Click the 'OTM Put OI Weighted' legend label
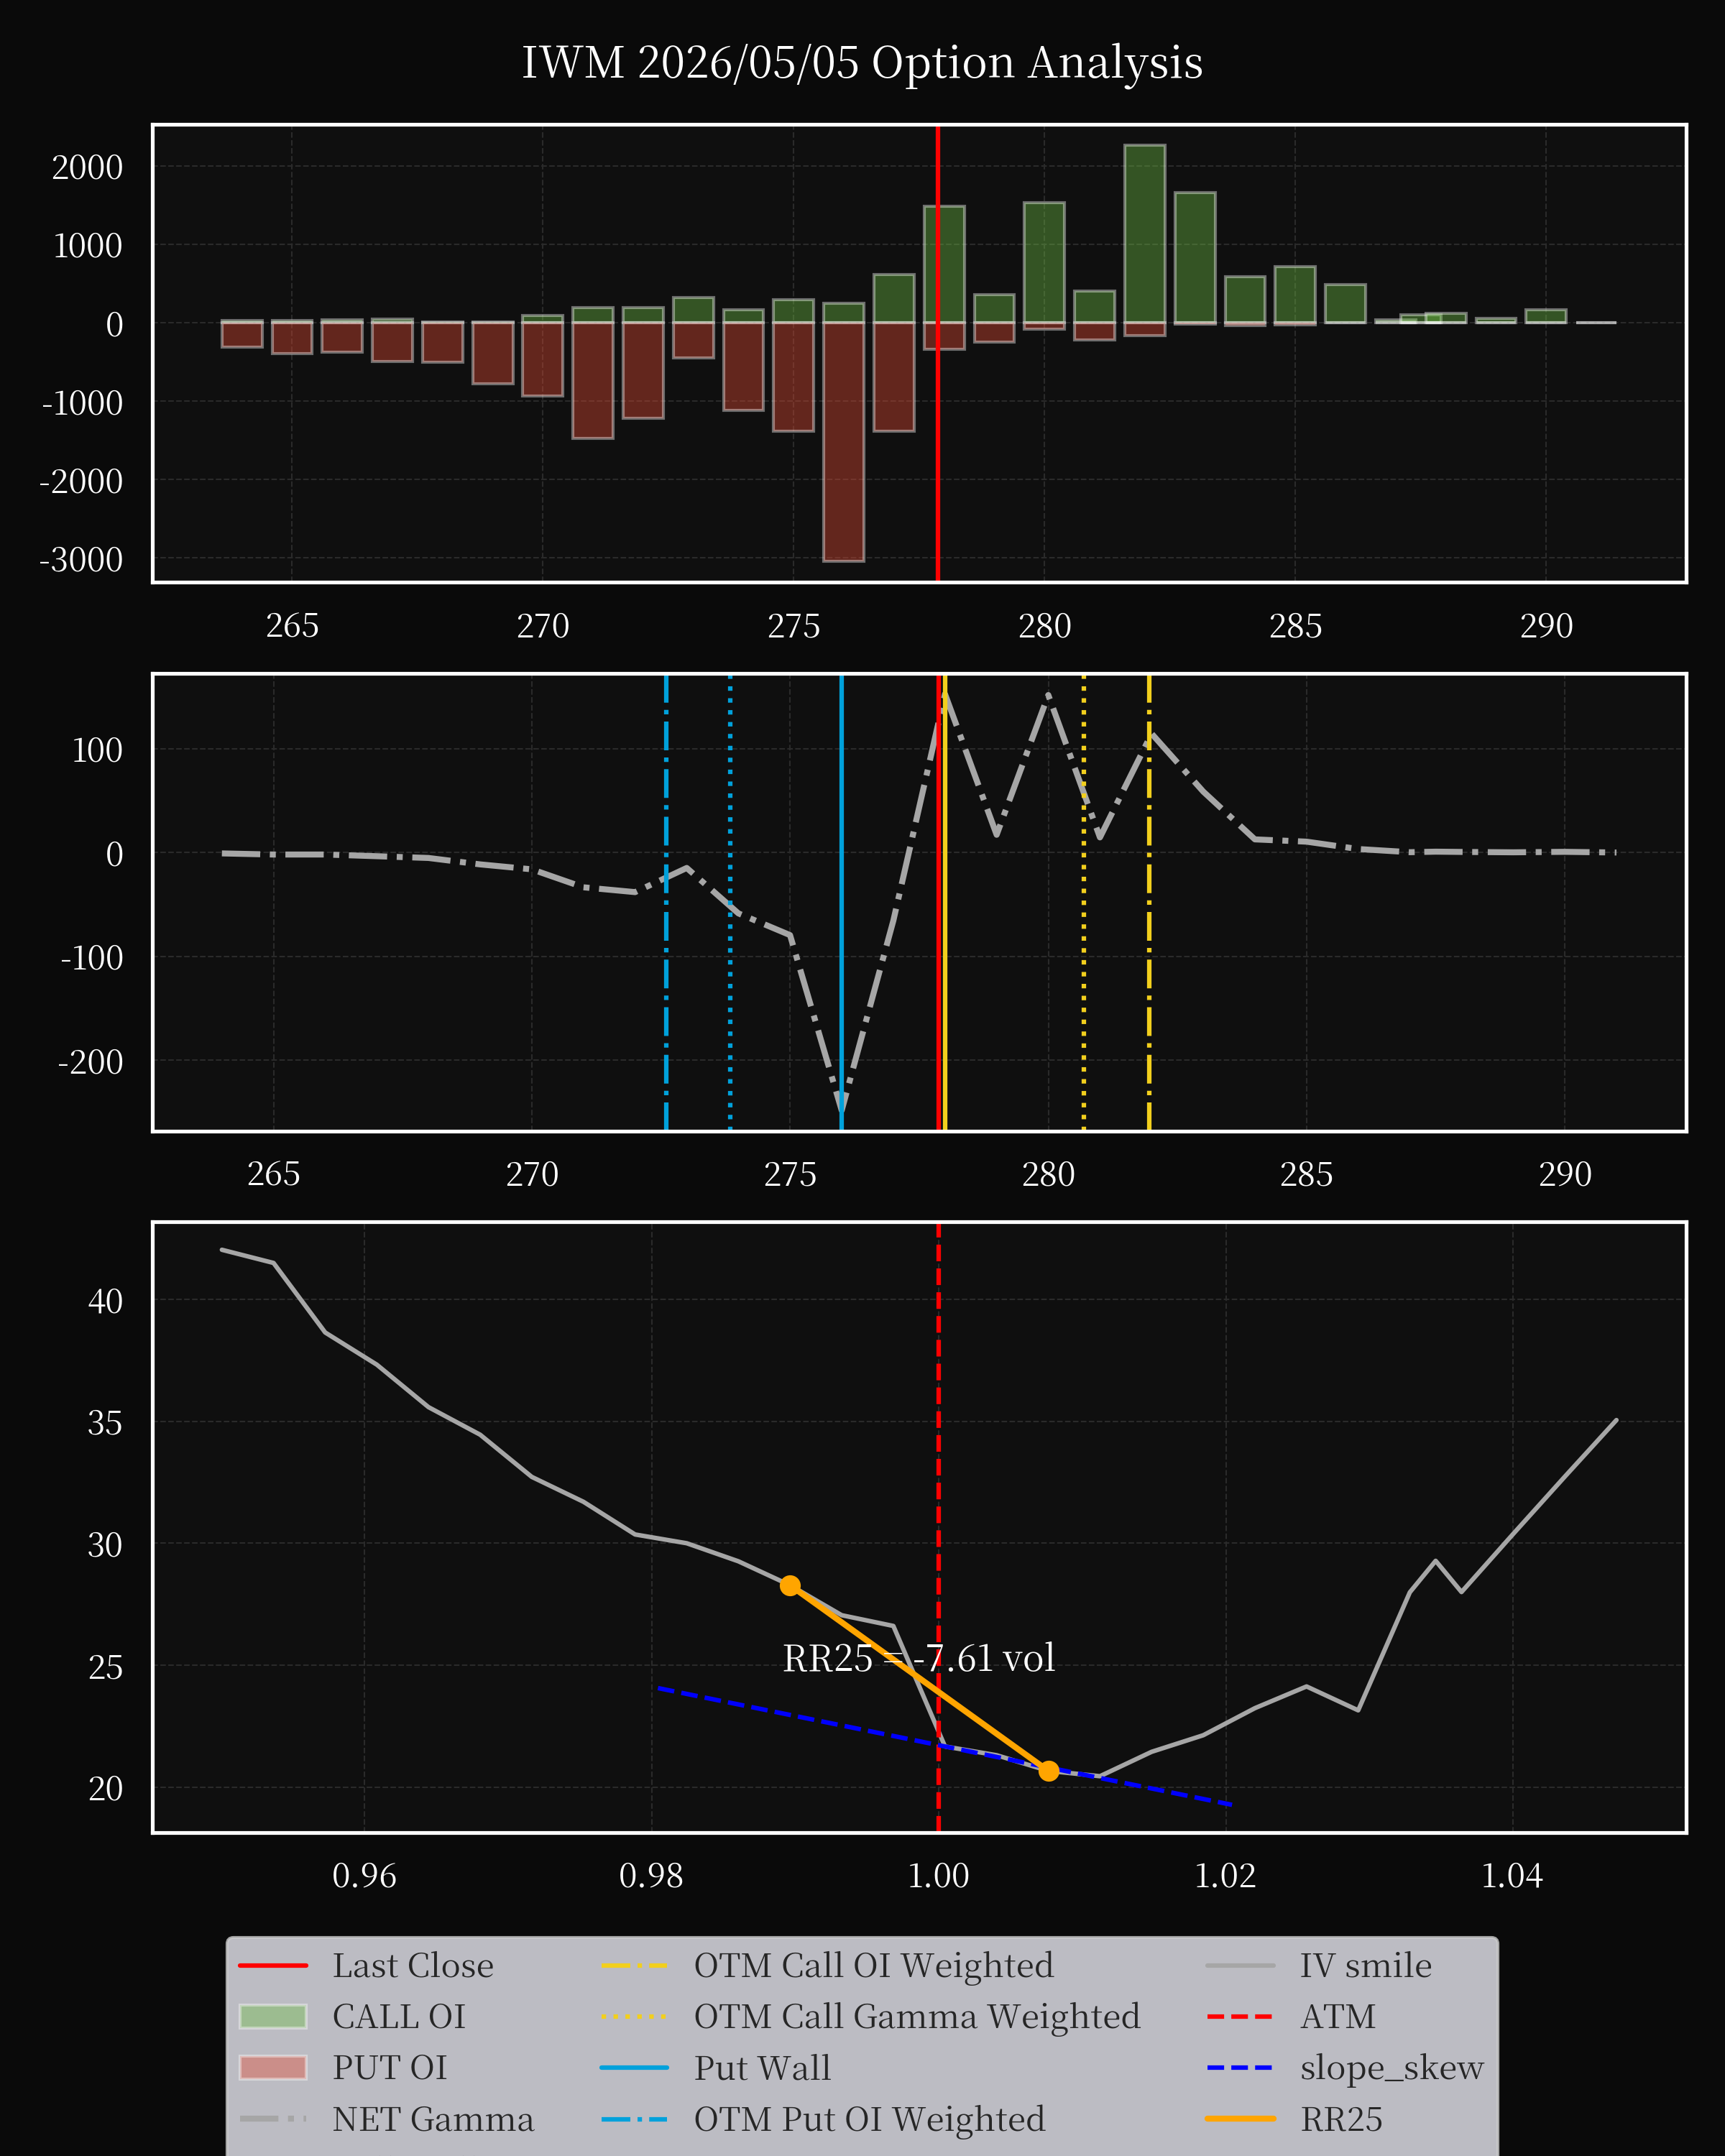Viewport: 1725px width, 2156px height. pyautogui.click(x=870, y=2119)
